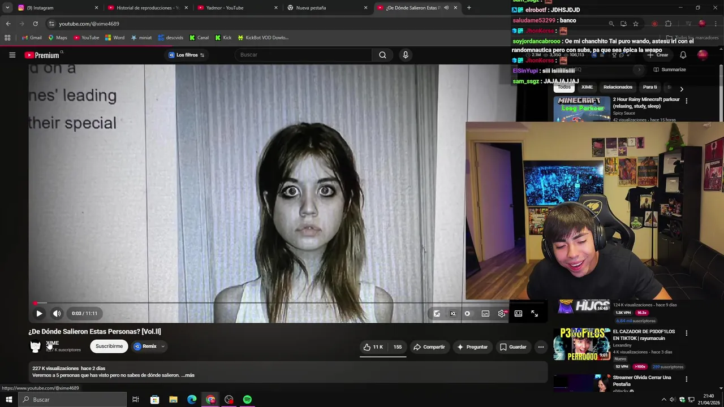Play the paused video
The width and height of the screenshot is (724, 407).
(39, 313)
